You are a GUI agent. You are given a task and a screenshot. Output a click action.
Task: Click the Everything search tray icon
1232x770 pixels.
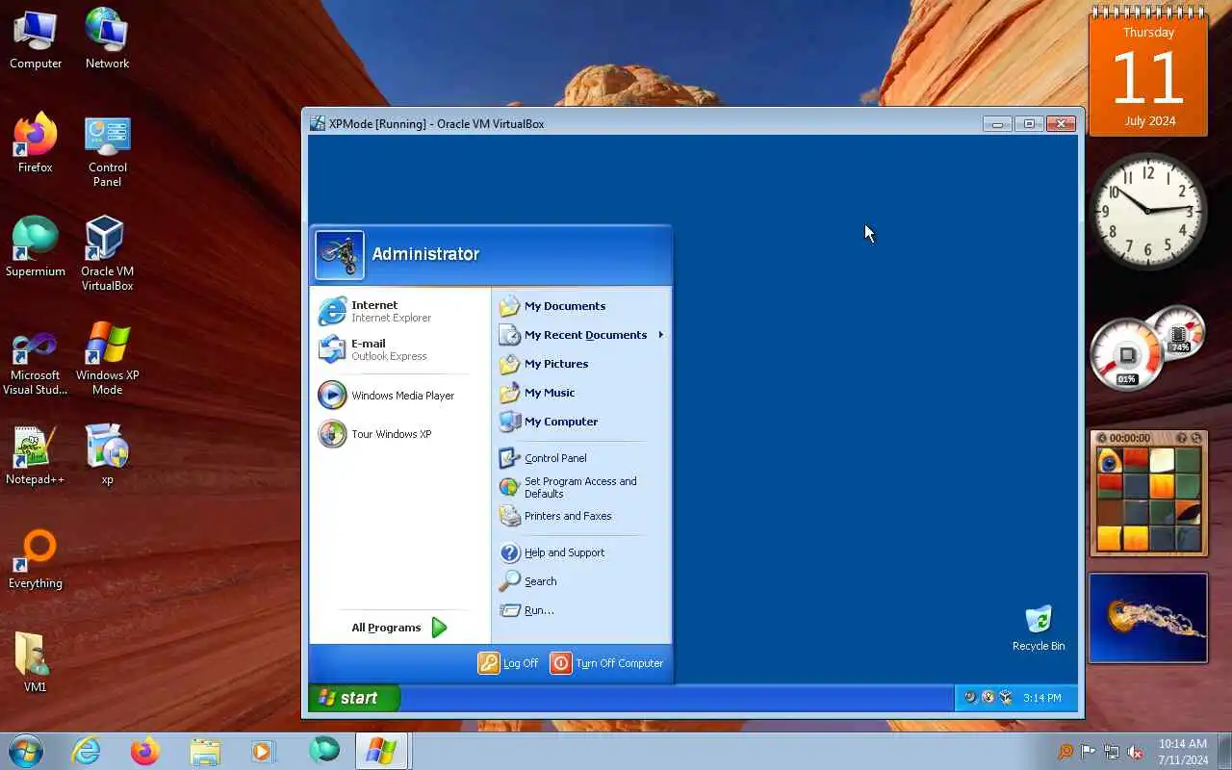pyautogui.click(x=1065, y=752)
